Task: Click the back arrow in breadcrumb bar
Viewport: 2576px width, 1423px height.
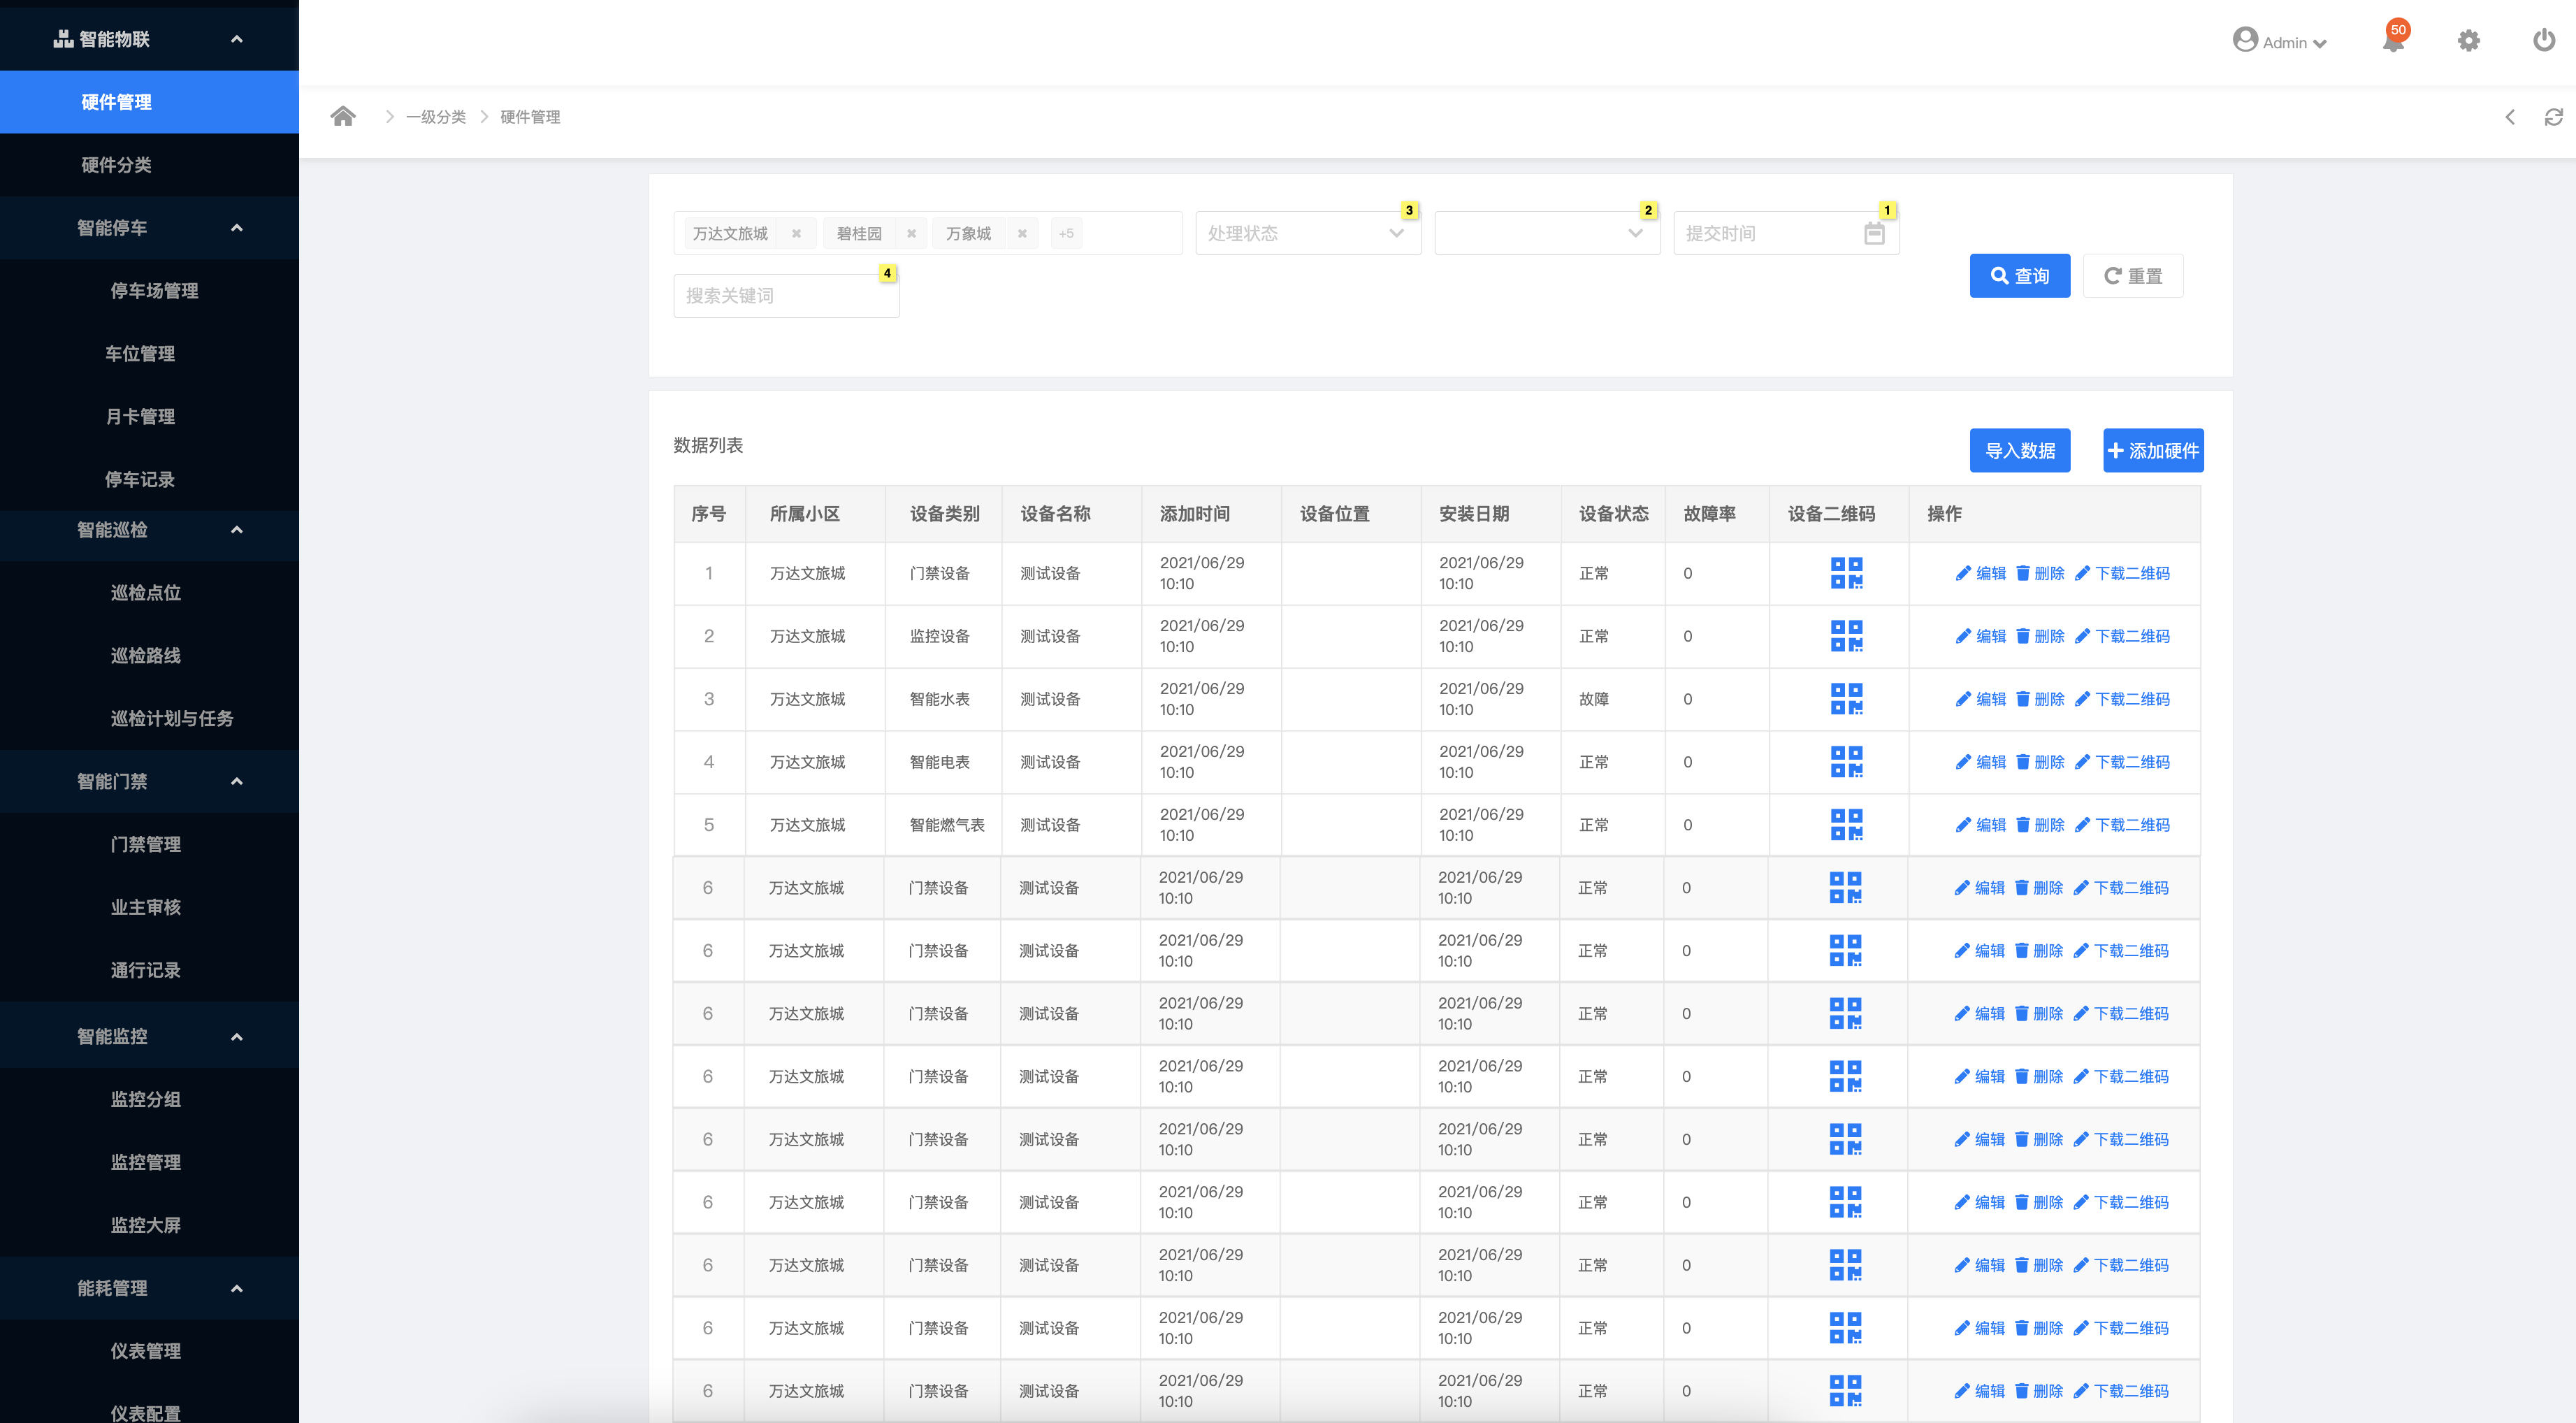Action: (2510, 117)
